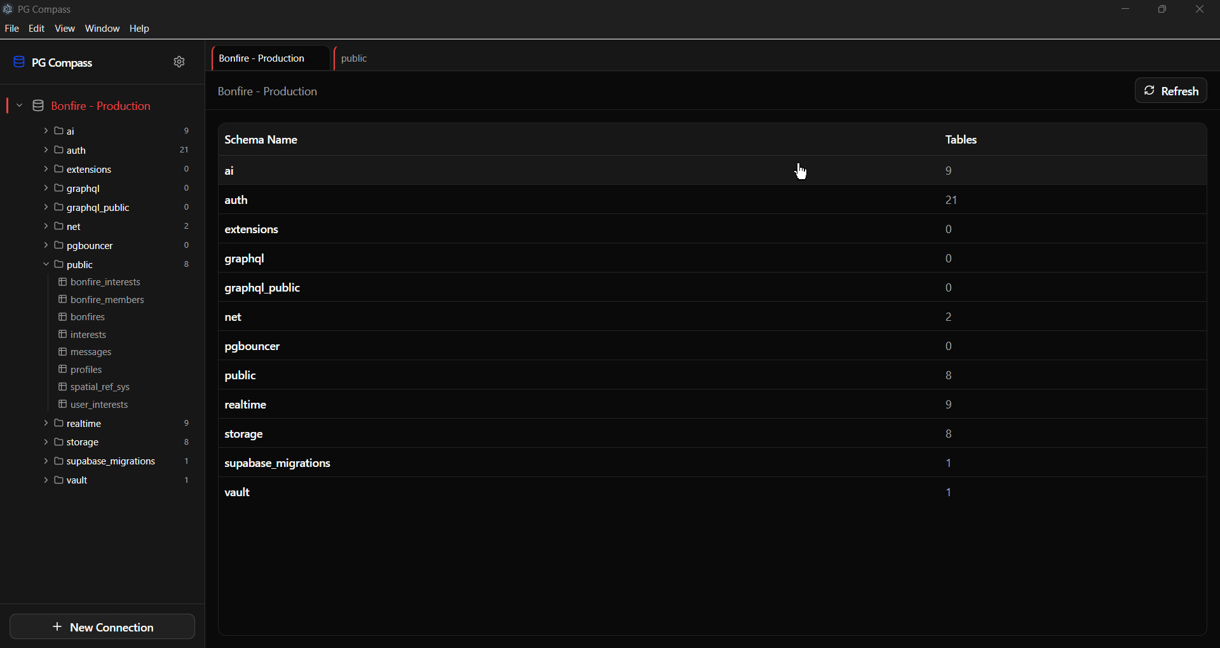Click the ai schema folder icon
Screen dimensions: 1220x648
[x=59, y=131]
